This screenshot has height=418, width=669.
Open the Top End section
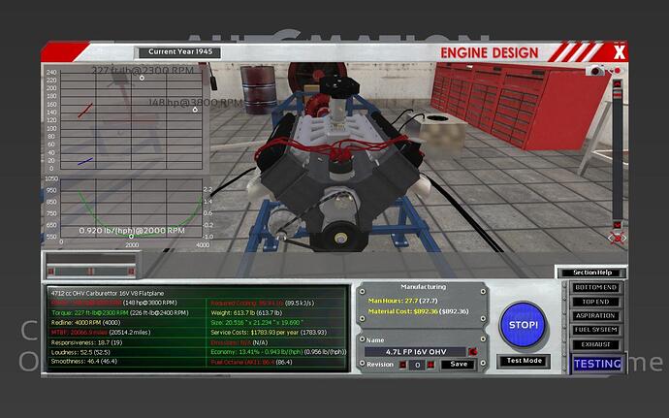tap(595, 303)
